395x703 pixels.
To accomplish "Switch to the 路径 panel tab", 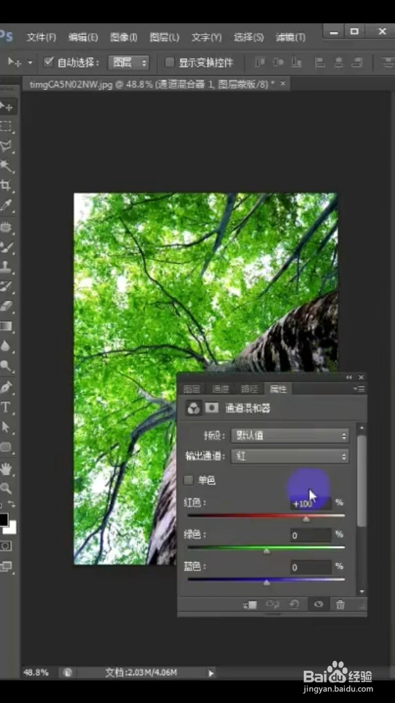I will tap(250, 389).
